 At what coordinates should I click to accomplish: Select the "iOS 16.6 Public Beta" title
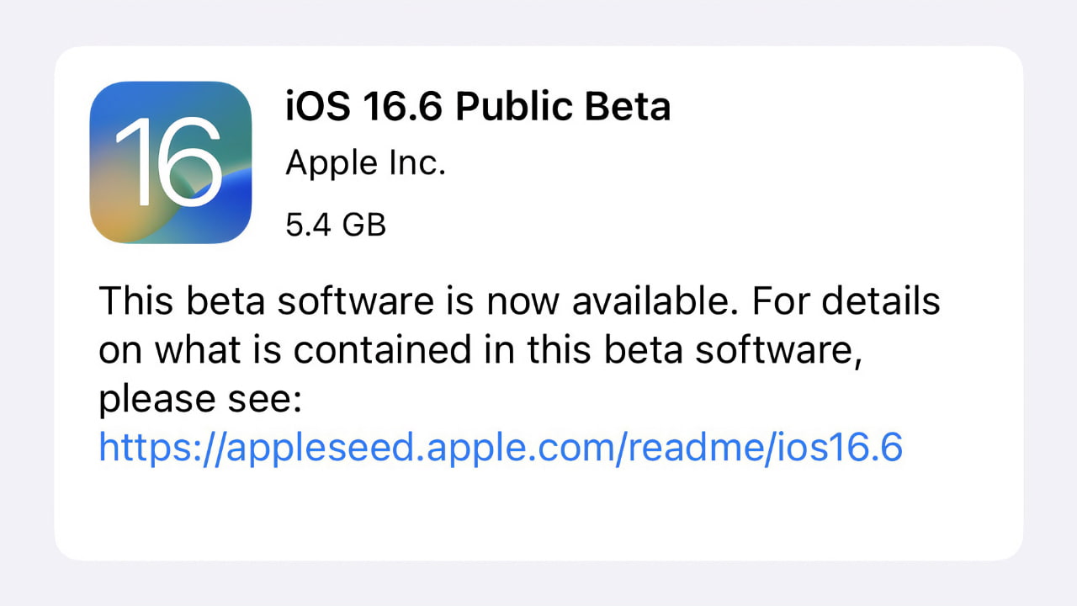[x=478, y=107]
